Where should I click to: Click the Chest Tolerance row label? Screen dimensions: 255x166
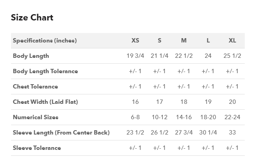[x=35, y=87]
